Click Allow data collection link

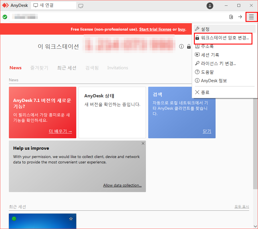pyautogui.click(x=122, y=185)
